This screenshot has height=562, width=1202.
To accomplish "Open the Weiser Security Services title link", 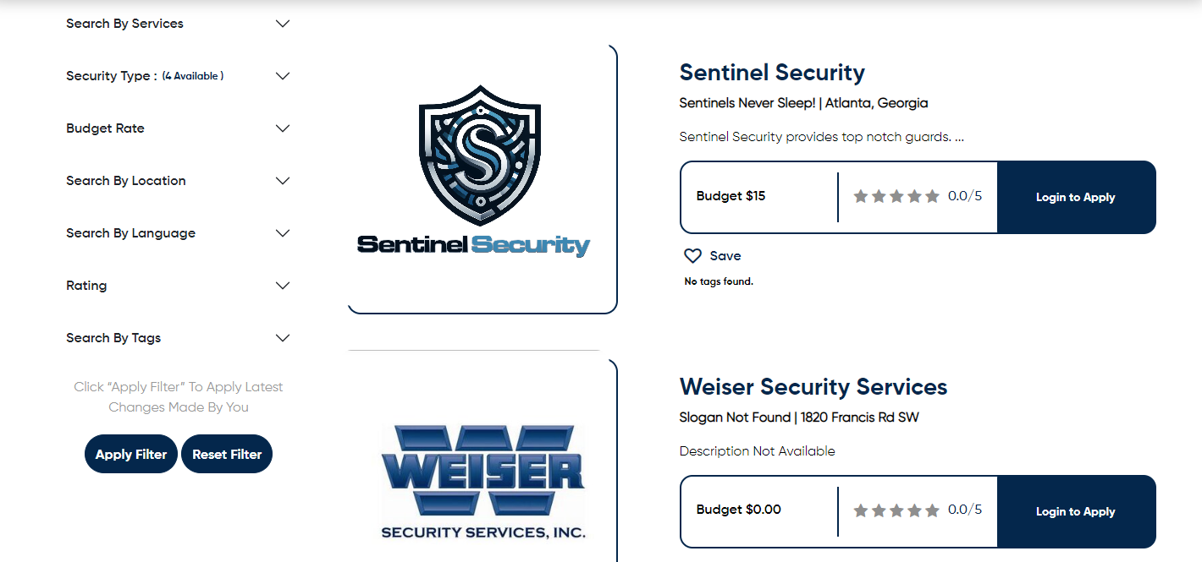I will (813, 387).
